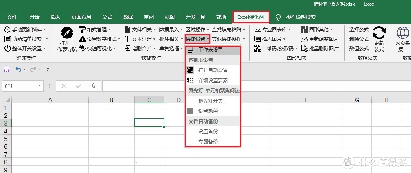Switch to the 开发工具 ribbon tab
This screenshot has height=173, width=411.
click(x=195, y=17)
